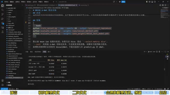Open the Selection menu

tap(18, 2)
